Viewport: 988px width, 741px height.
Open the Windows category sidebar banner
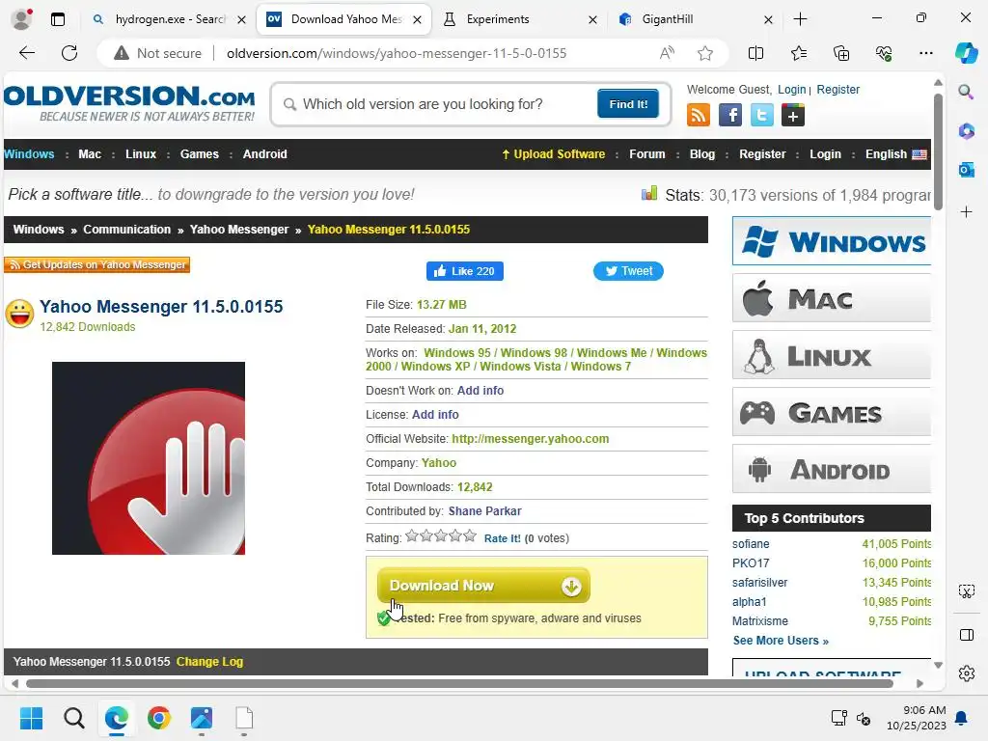click(x=831, y=241)
